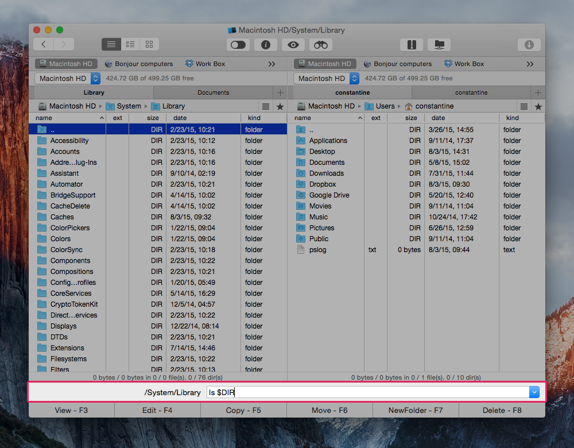This screenshot has height=448, width=574.
Task: Click the compress archive zipper icon
Action: point(412,45)
